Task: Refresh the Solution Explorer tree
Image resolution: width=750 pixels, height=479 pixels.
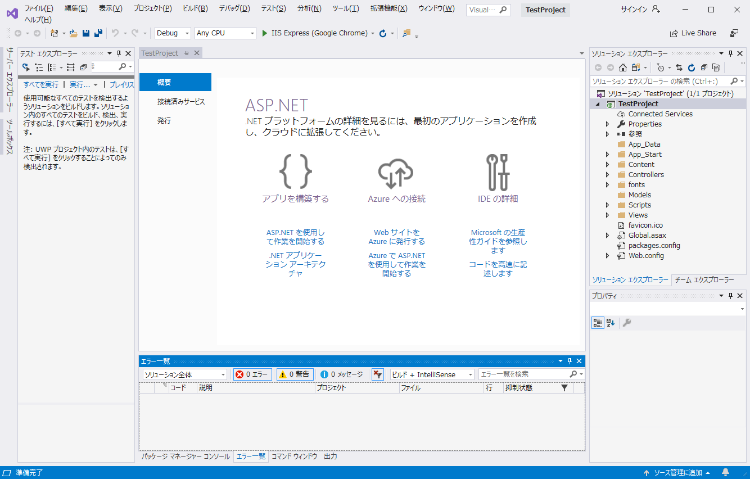Action: tap(692, 67)
